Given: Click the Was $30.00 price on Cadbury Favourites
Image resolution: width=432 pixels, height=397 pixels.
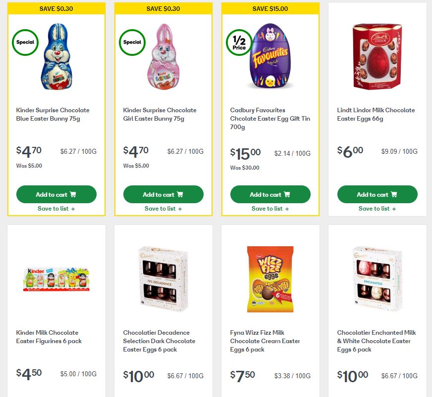Looking at the screenshot, I should [x=245, y=168].
